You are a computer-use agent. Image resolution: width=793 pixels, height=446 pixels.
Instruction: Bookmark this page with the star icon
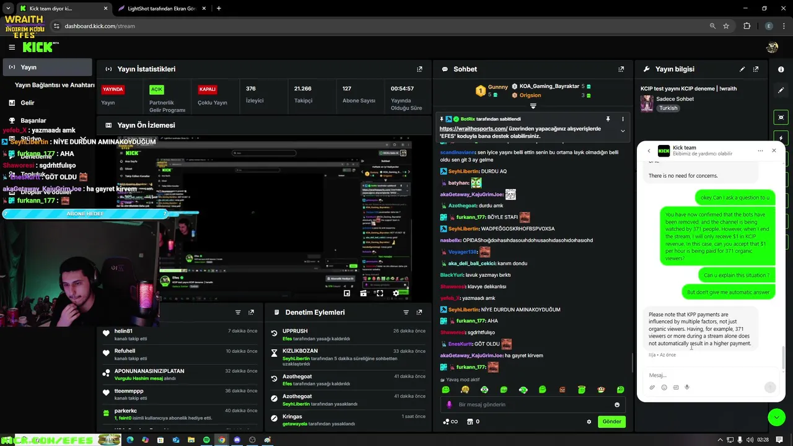tap(726, 26)
